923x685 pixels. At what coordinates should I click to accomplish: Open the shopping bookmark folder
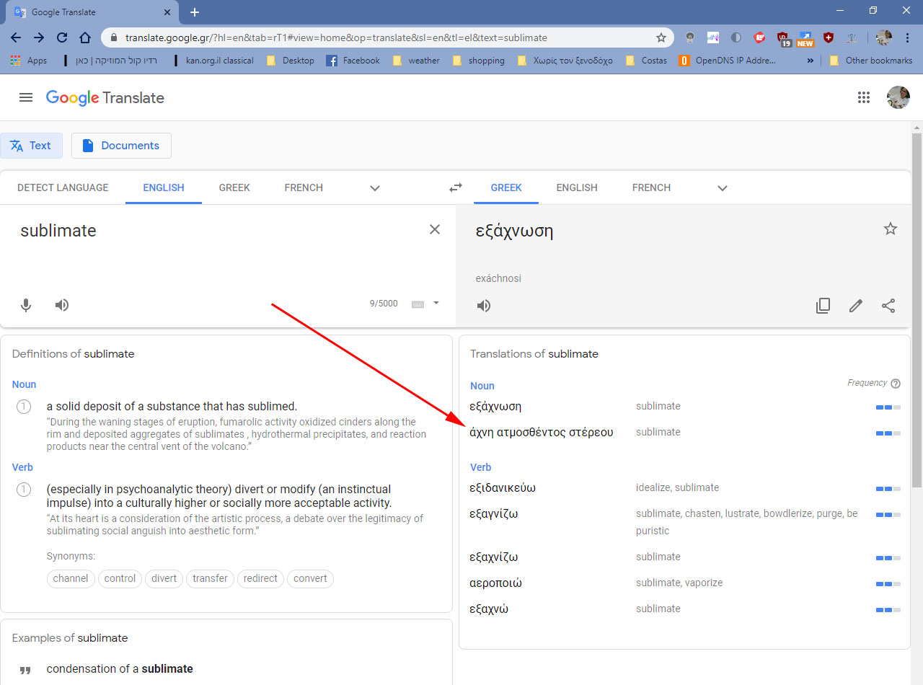(x=478, y=61)
